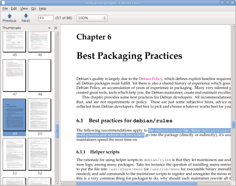Close the Thumbnails sidebar panel

(x=56, y=28)
